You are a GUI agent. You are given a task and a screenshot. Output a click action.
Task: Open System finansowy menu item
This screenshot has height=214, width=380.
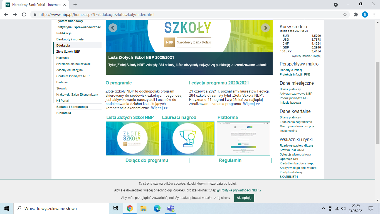tap(70, 21)
